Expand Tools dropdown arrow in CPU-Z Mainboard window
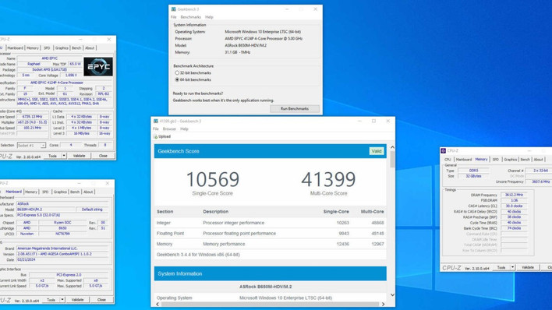Viewport: 552px width, 310px height. point(62,300)
